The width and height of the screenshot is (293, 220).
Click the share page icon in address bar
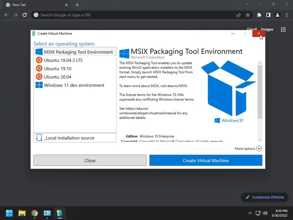[x=239, y=15]
